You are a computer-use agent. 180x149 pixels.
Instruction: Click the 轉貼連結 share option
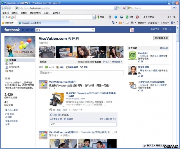coord(72,67)
